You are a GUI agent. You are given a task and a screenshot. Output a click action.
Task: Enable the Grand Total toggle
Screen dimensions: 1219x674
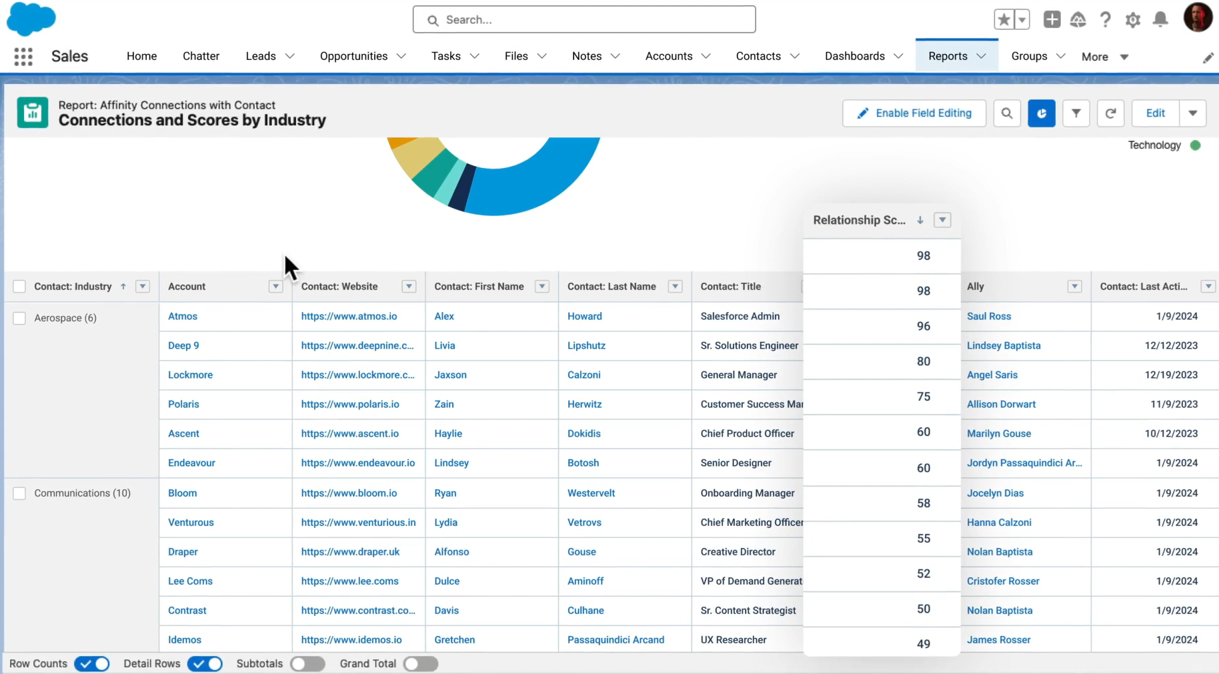click(x=421, y=664)
